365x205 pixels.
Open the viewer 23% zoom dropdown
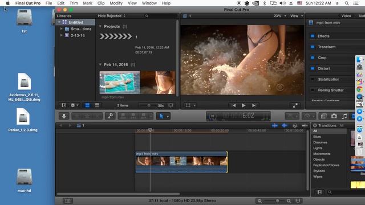280,16
